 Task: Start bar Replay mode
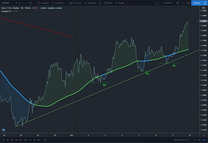[x=120, y=3]
